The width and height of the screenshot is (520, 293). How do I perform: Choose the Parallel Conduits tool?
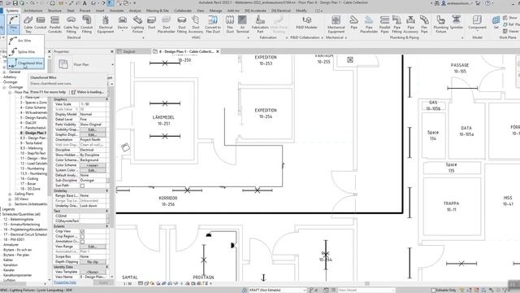point(54,24)
